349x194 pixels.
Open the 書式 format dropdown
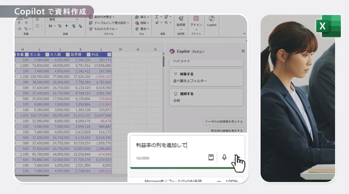point(142,29)
